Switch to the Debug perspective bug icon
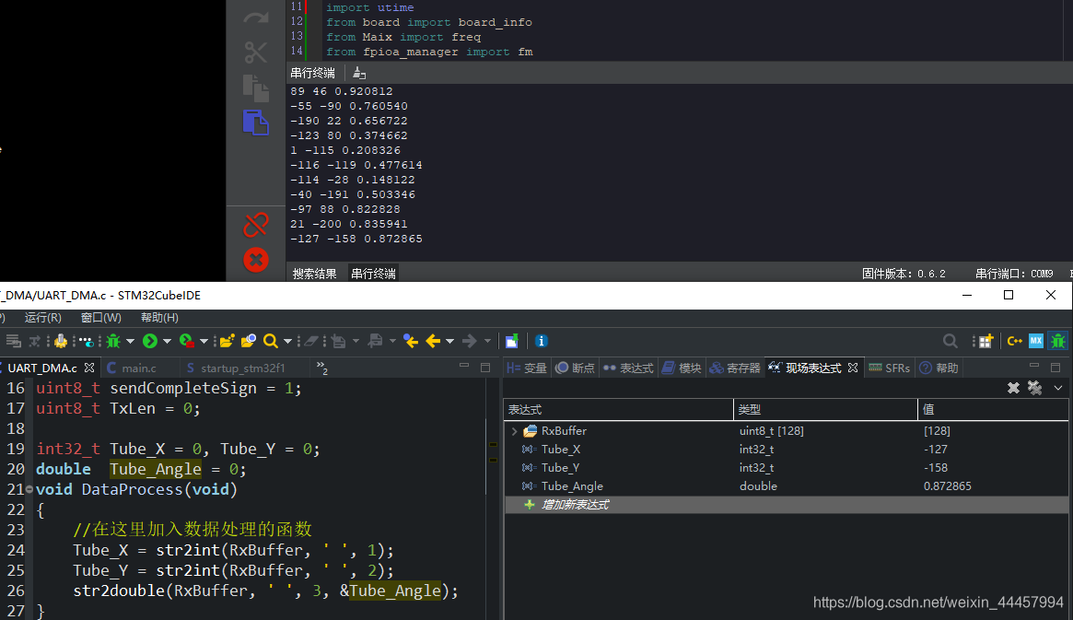The image size is (1073, 620). 1058,341
